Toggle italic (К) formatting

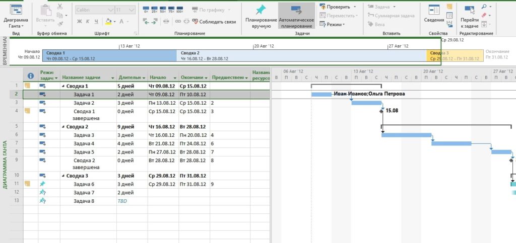click(88, 22)
